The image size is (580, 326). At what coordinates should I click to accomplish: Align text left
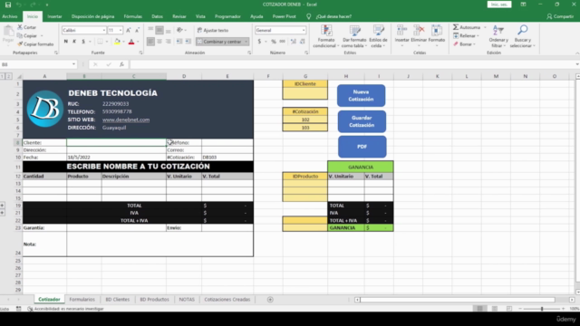[150, 42]
